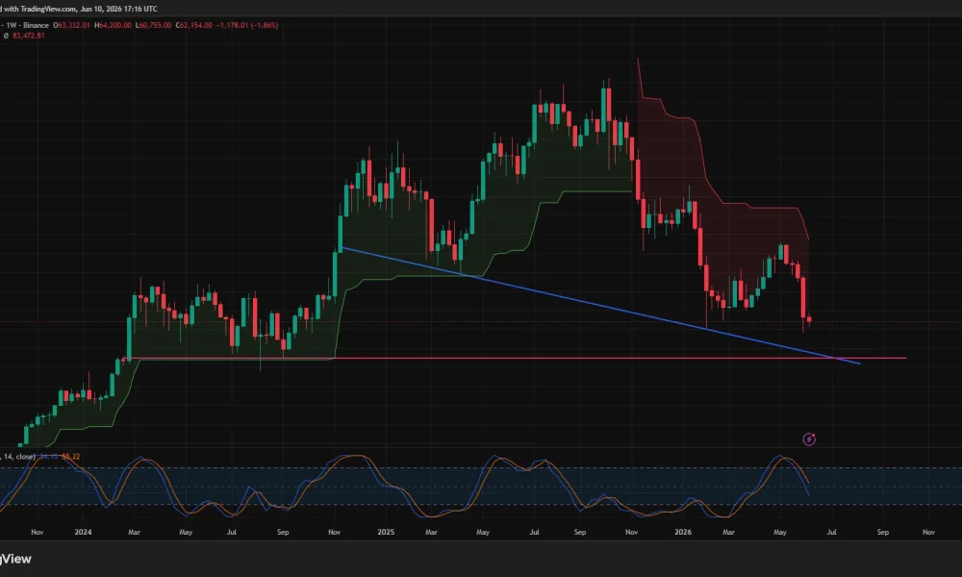
Task: Click the open price 63,332.01
Action: tap(72, 25)
